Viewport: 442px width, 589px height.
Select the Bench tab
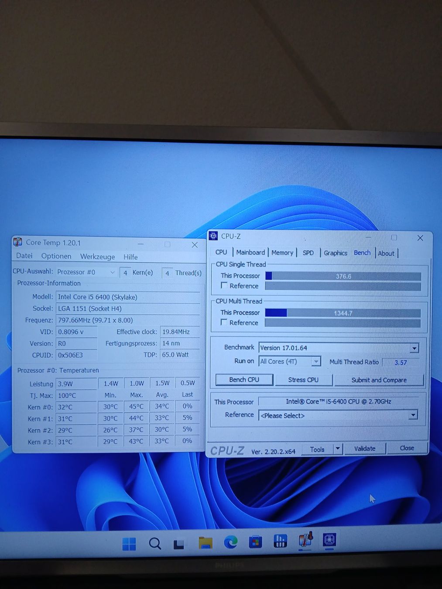362,253
